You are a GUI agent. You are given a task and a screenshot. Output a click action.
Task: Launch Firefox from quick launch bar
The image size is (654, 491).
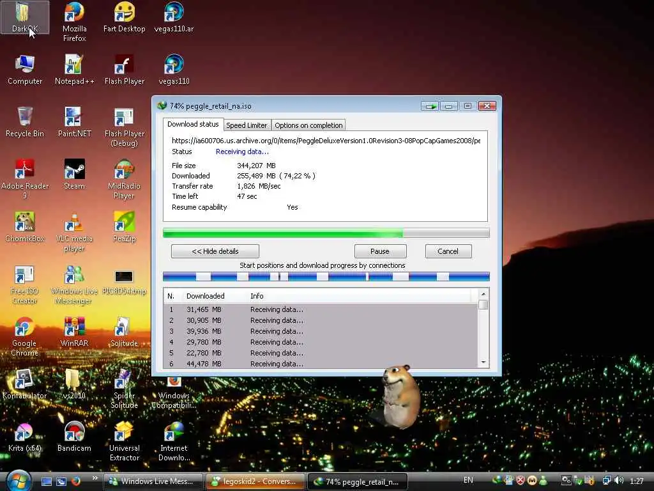tap(76, 481)
